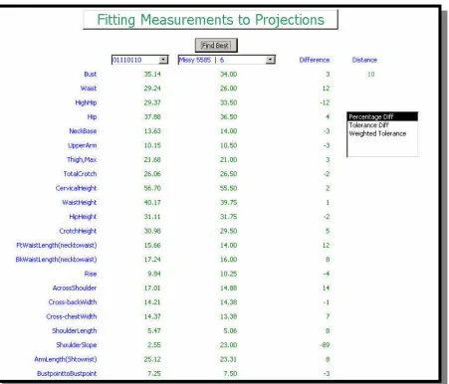Click the Find Best button
449x384 pixels.
(216, 46)
